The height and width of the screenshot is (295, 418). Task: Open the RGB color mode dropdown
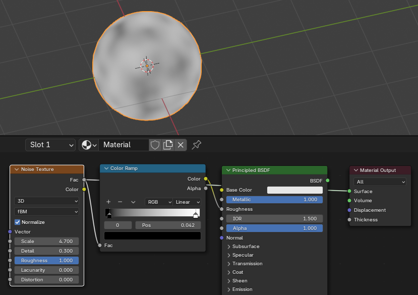[159, 202]
